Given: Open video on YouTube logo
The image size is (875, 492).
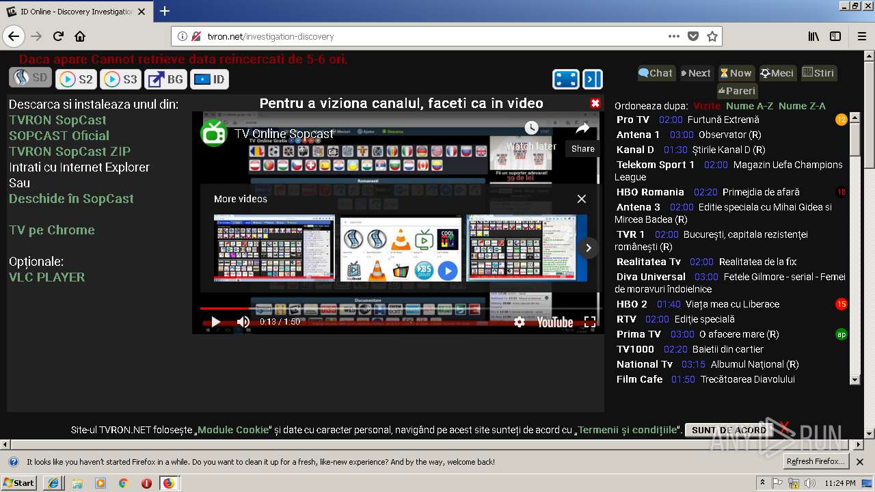Looking at the screenshot, I should coord(555,322).
